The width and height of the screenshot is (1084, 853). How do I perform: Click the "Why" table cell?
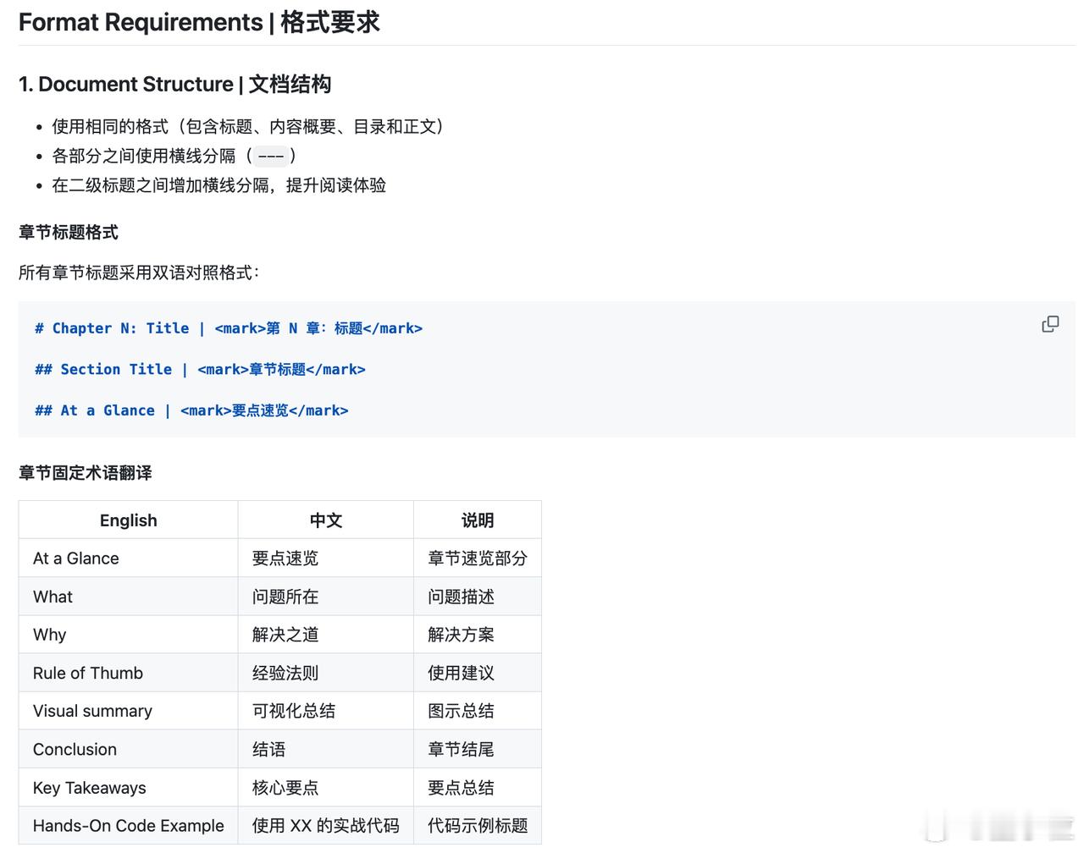(129, 635)
